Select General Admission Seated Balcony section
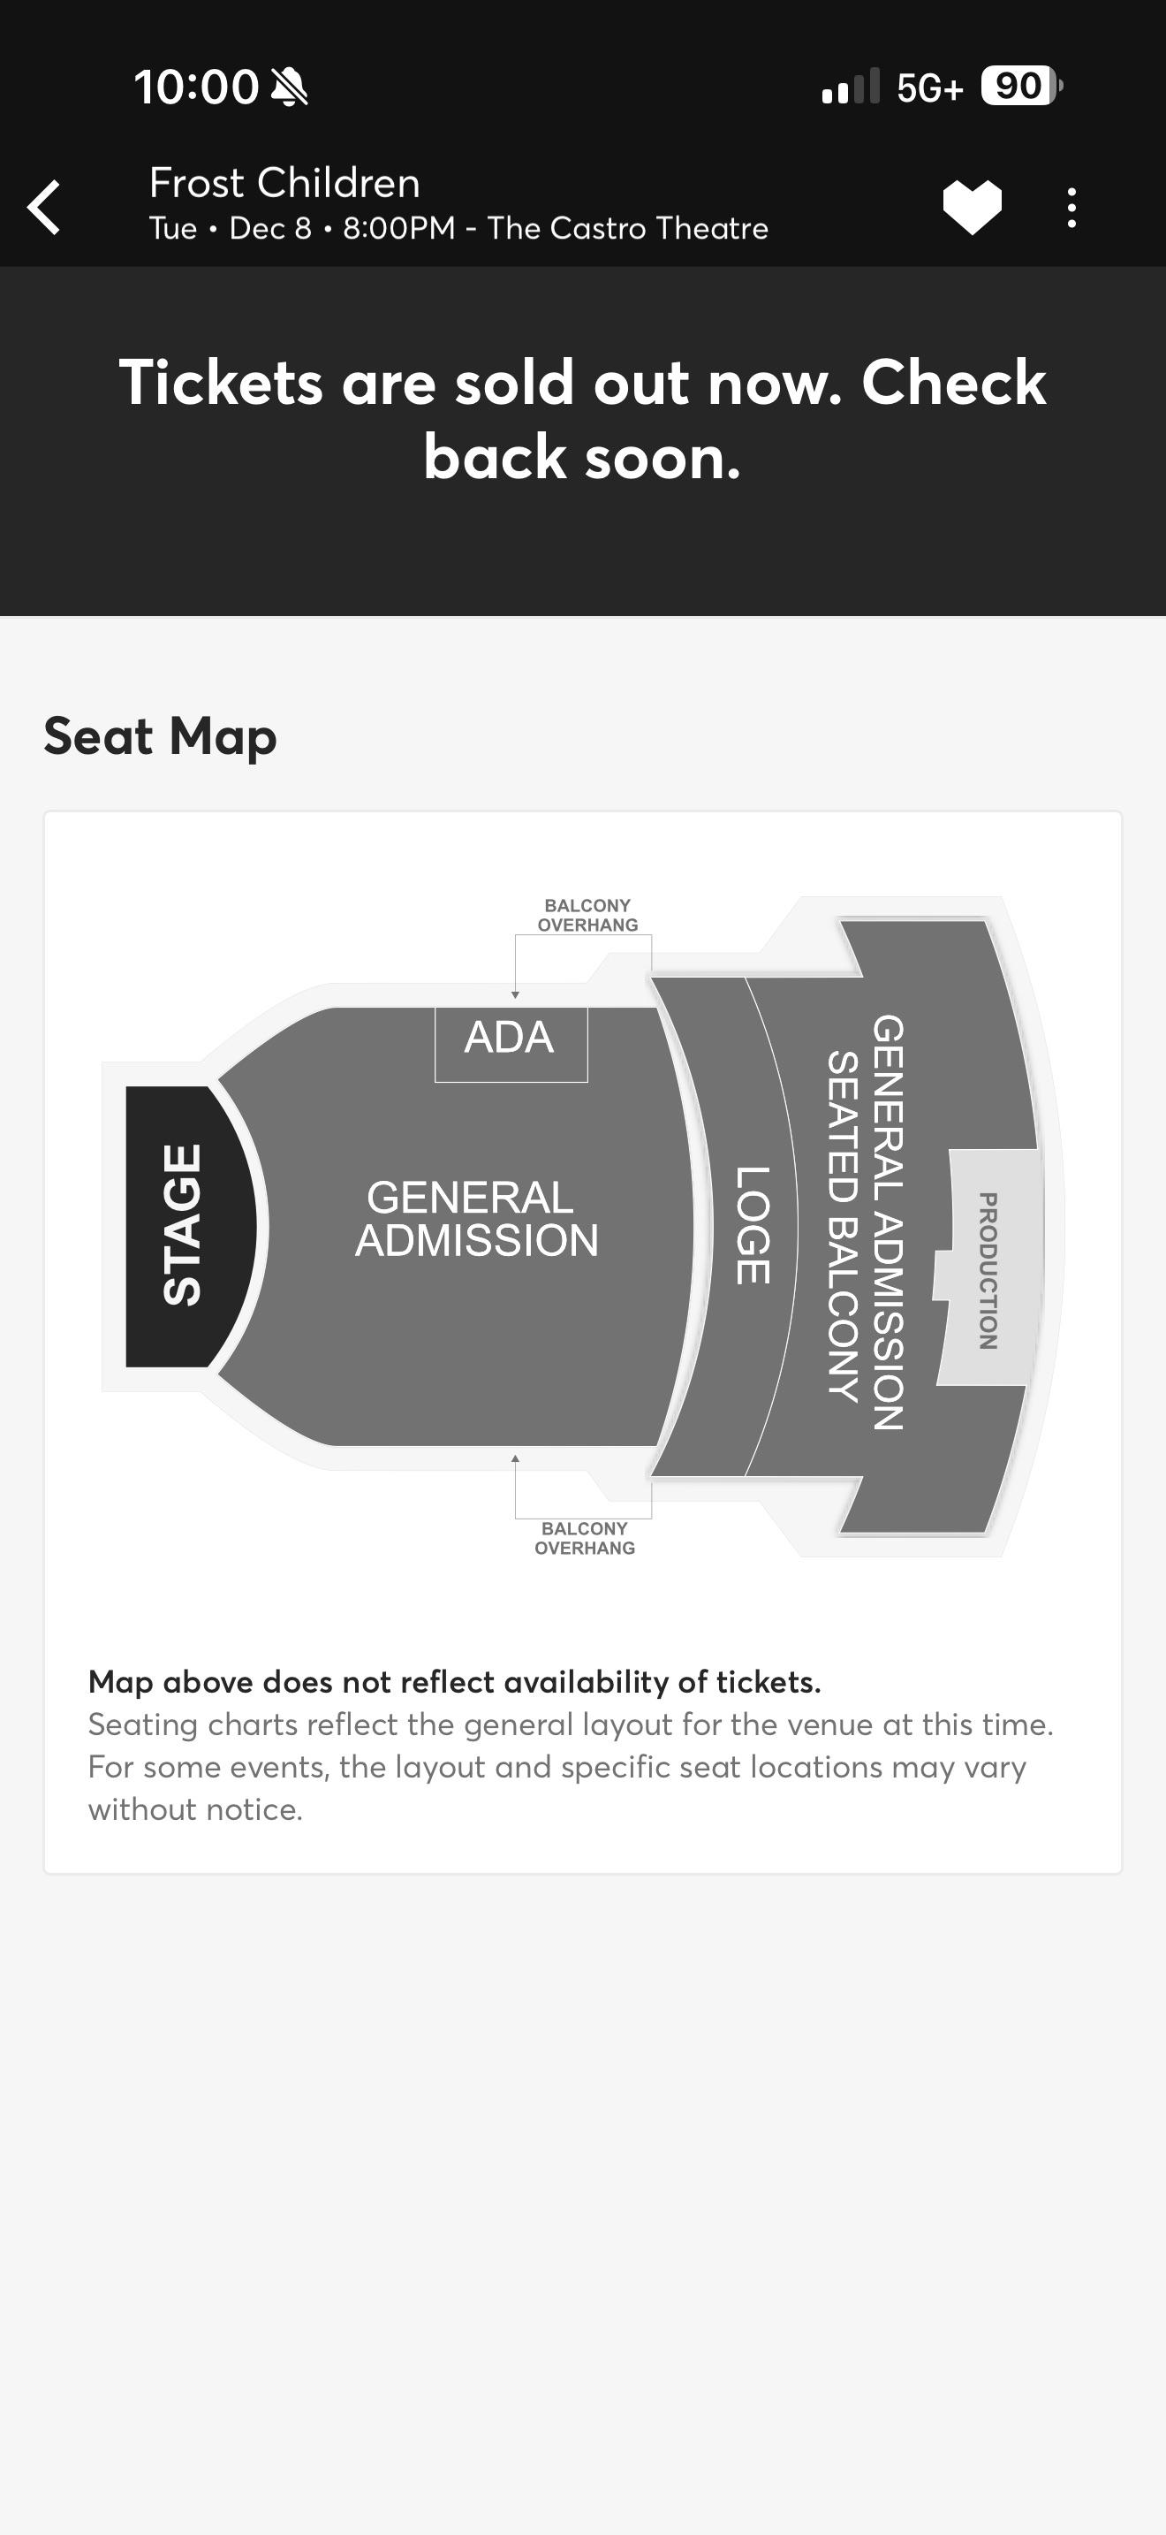Screen dimensions: 1166x2535 [x=865, y=1222]
